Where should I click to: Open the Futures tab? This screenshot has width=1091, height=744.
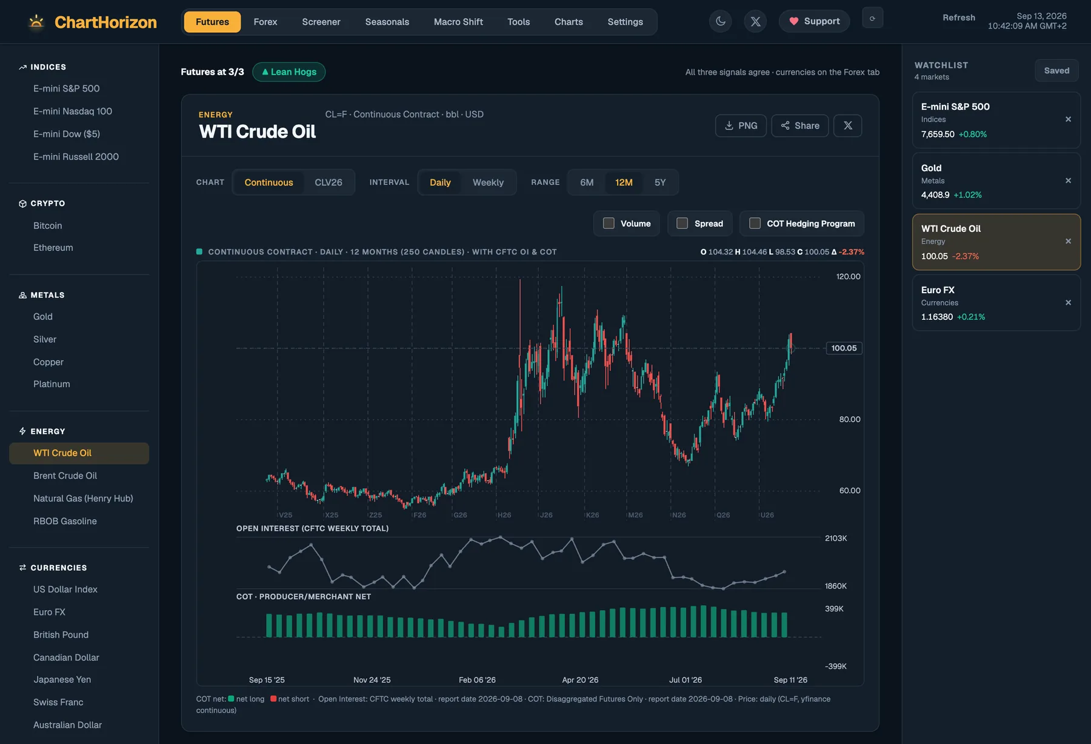[212, 22]
